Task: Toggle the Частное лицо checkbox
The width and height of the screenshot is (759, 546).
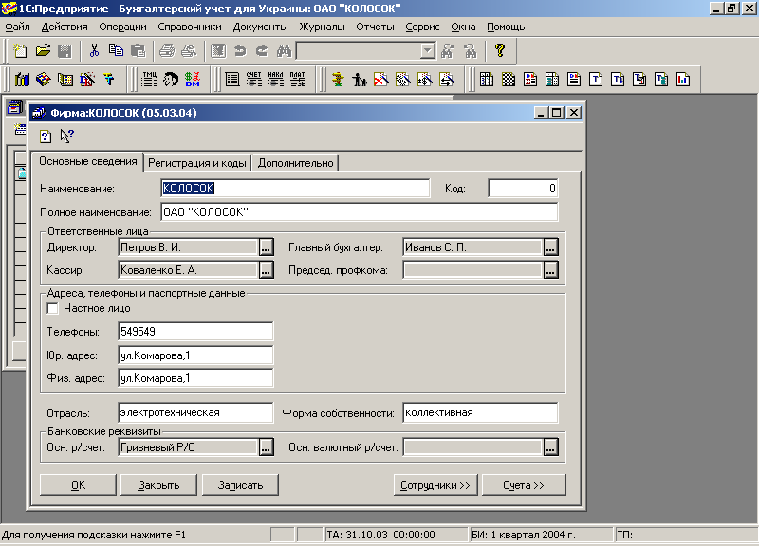Action: (x=53, y=308)
